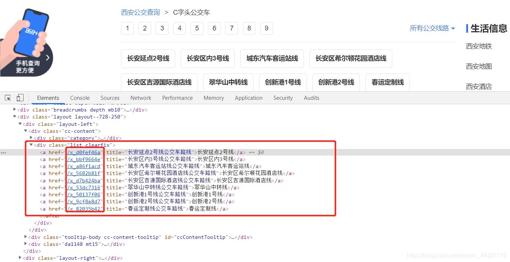Switch to the Performance tab

point(177,98)
